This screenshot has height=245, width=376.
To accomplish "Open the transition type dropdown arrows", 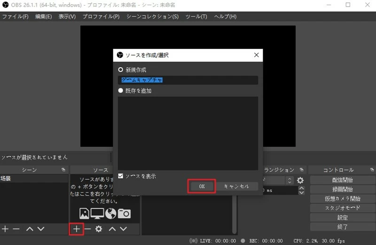I will pos(290,180).
